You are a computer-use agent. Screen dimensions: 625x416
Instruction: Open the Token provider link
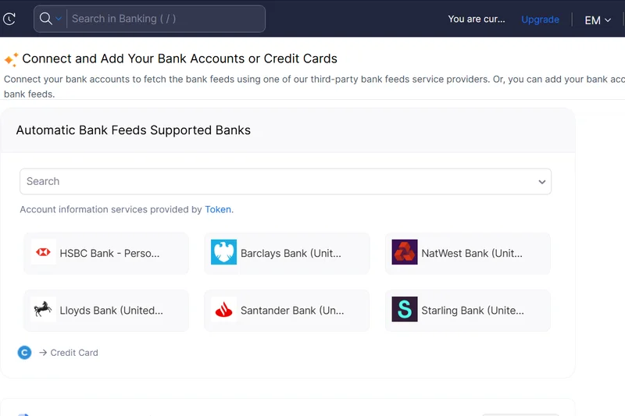pyautogui.click(x=218, y=209)
